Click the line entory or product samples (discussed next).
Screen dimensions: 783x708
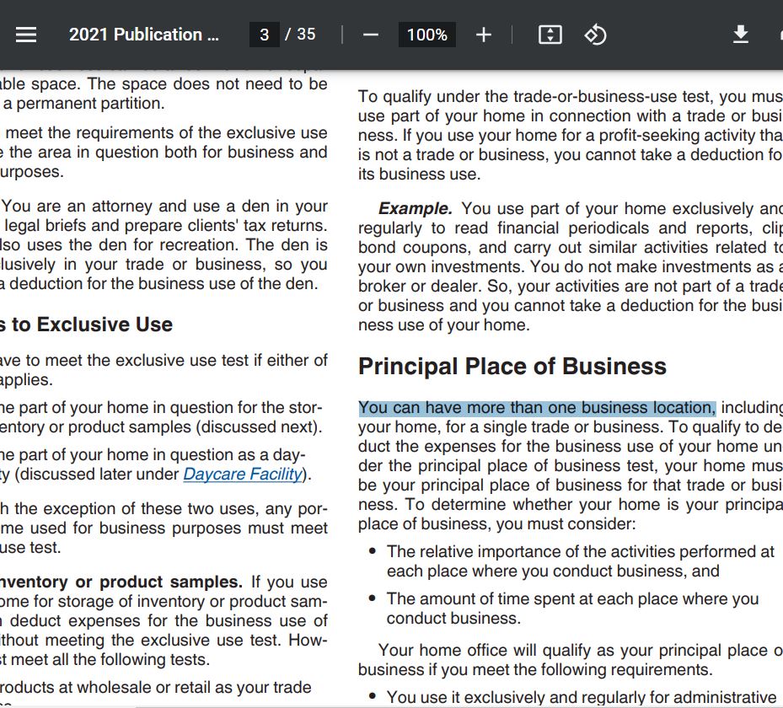[x=161, y=427]
